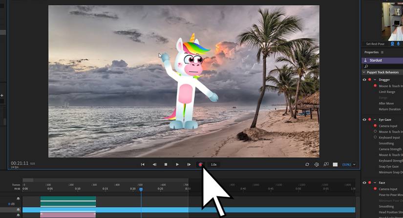The height and width of the screenshot is (218, 403).
Task: Collapse the Face behavior chevron
Action: point(375,183)
